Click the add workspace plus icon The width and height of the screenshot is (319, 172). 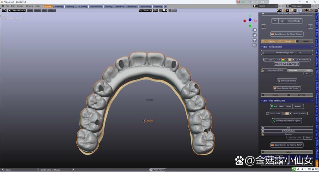165,6
